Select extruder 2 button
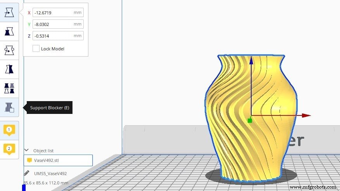Viewport: 340px width, 191px height. [9, 149]
